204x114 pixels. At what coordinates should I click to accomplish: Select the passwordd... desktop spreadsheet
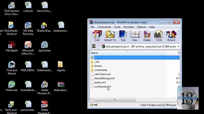(x=28, y=106)
